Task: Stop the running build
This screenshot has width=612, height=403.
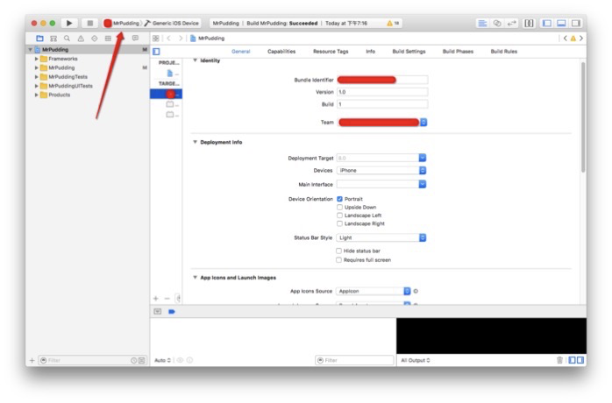Action: 89,23
